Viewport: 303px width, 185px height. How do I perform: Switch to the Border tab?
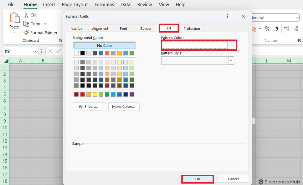click(146, 29)
